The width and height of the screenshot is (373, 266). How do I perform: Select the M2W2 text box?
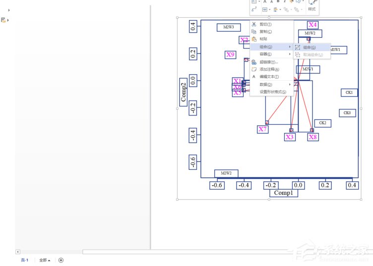(x=226, y=173)
